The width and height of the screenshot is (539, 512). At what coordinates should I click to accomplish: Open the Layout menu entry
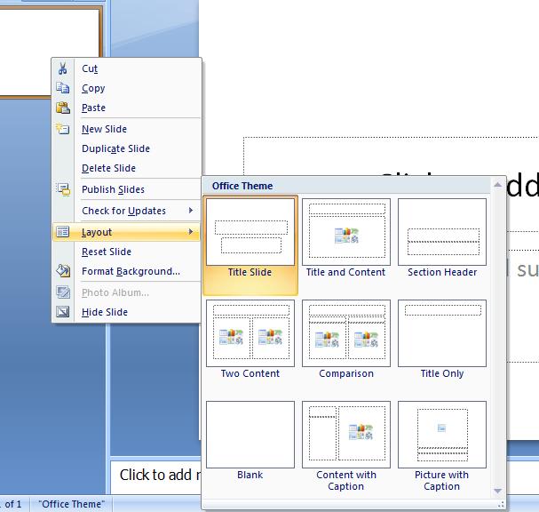126,232
